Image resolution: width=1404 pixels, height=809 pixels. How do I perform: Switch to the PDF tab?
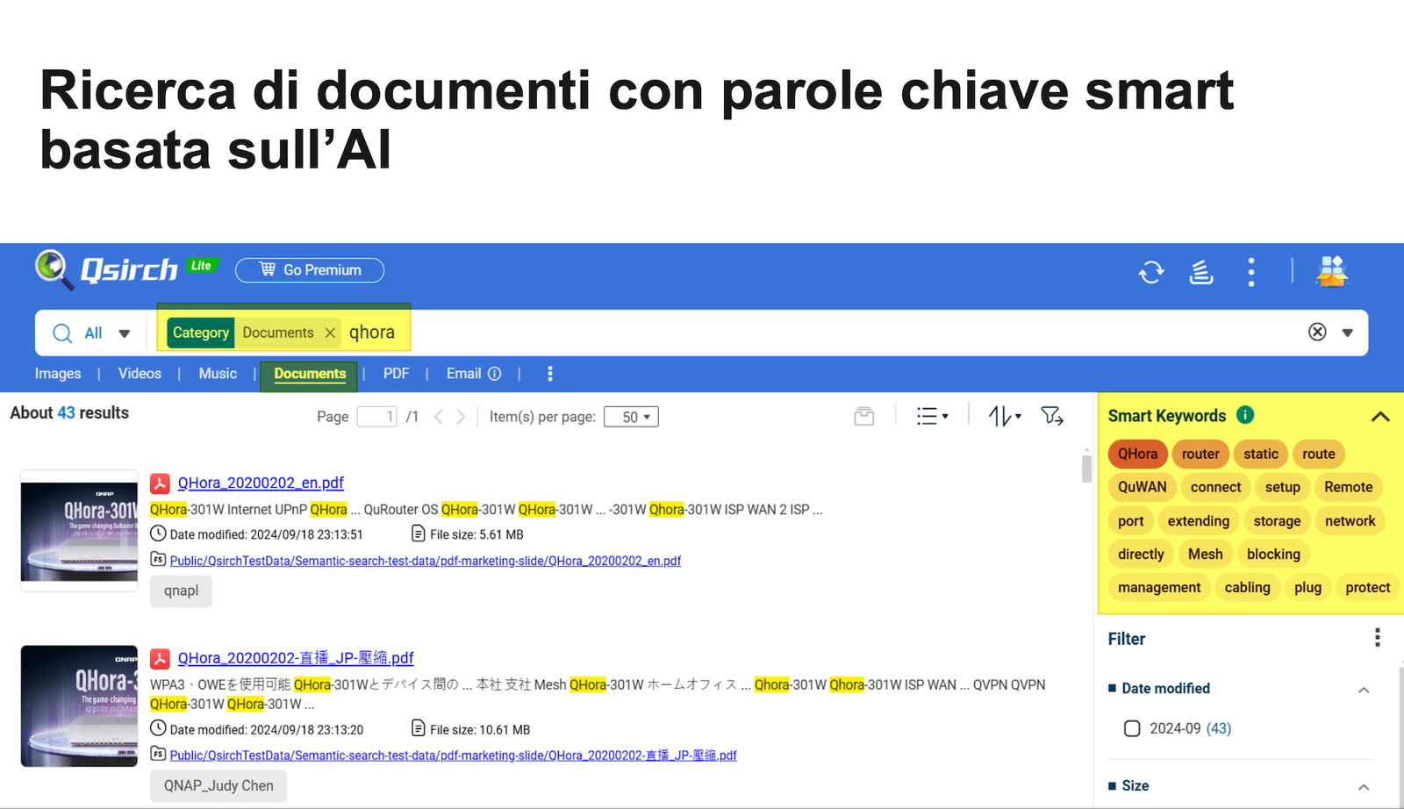[x=396, y=374]
